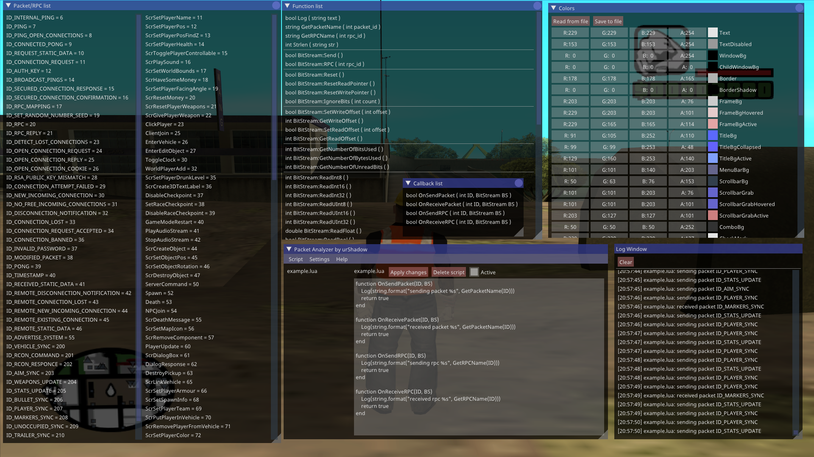Viewport: 814px width, 457px height.
Task: Open the Script tab in Packet Analyzer
Action: click(x=295, y=259)
